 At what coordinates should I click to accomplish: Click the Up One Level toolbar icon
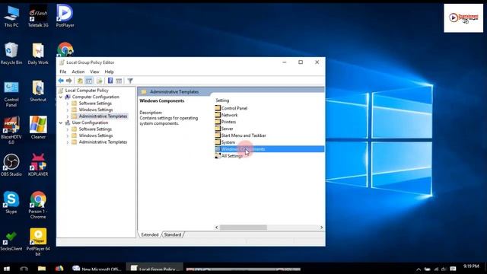coord(80,81)
